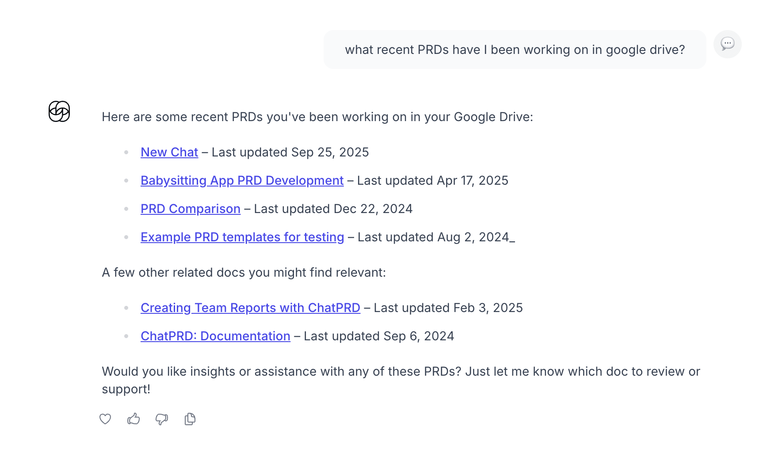Click the "Last updated Dec 22, 2024" text
Screen dimensions: 763x457
pos(333,209)
